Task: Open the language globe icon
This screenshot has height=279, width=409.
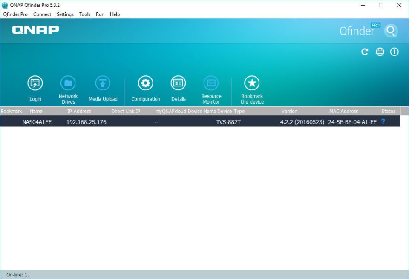Action: (380, 52)
